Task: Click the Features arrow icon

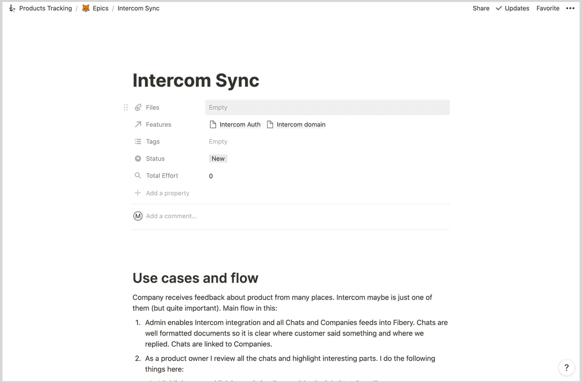Action: point(138,124)
